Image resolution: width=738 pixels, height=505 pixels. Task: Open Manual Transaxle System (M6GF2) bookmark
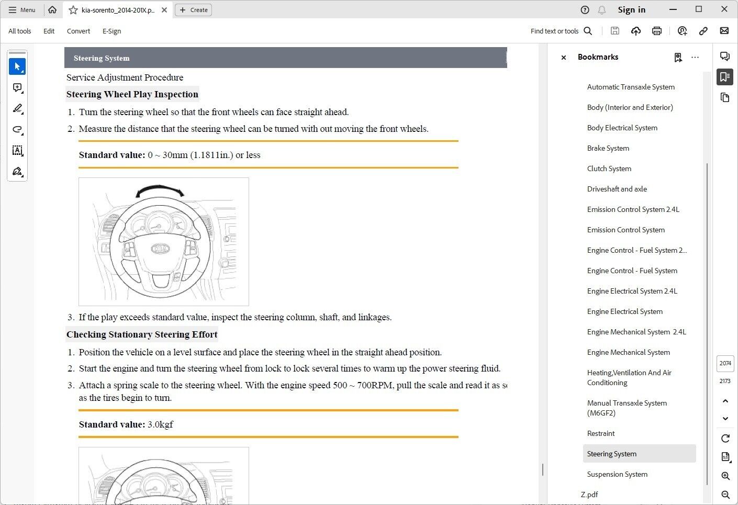(627, 408)
